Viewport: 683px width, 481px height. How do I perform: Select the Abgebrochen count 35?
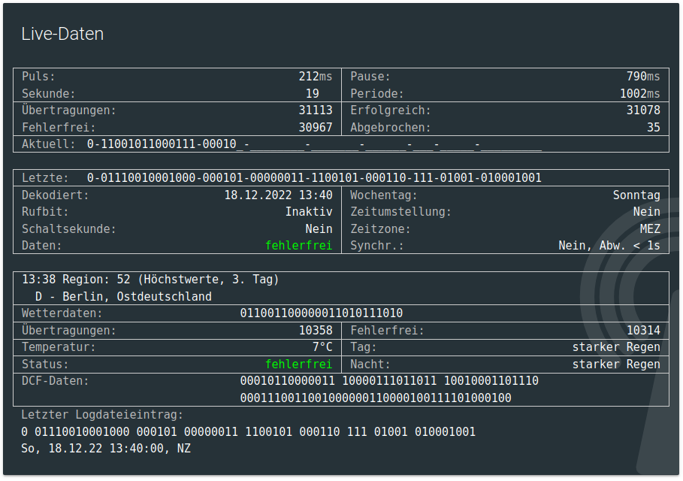pyautogui.click(x=653, y=128)
